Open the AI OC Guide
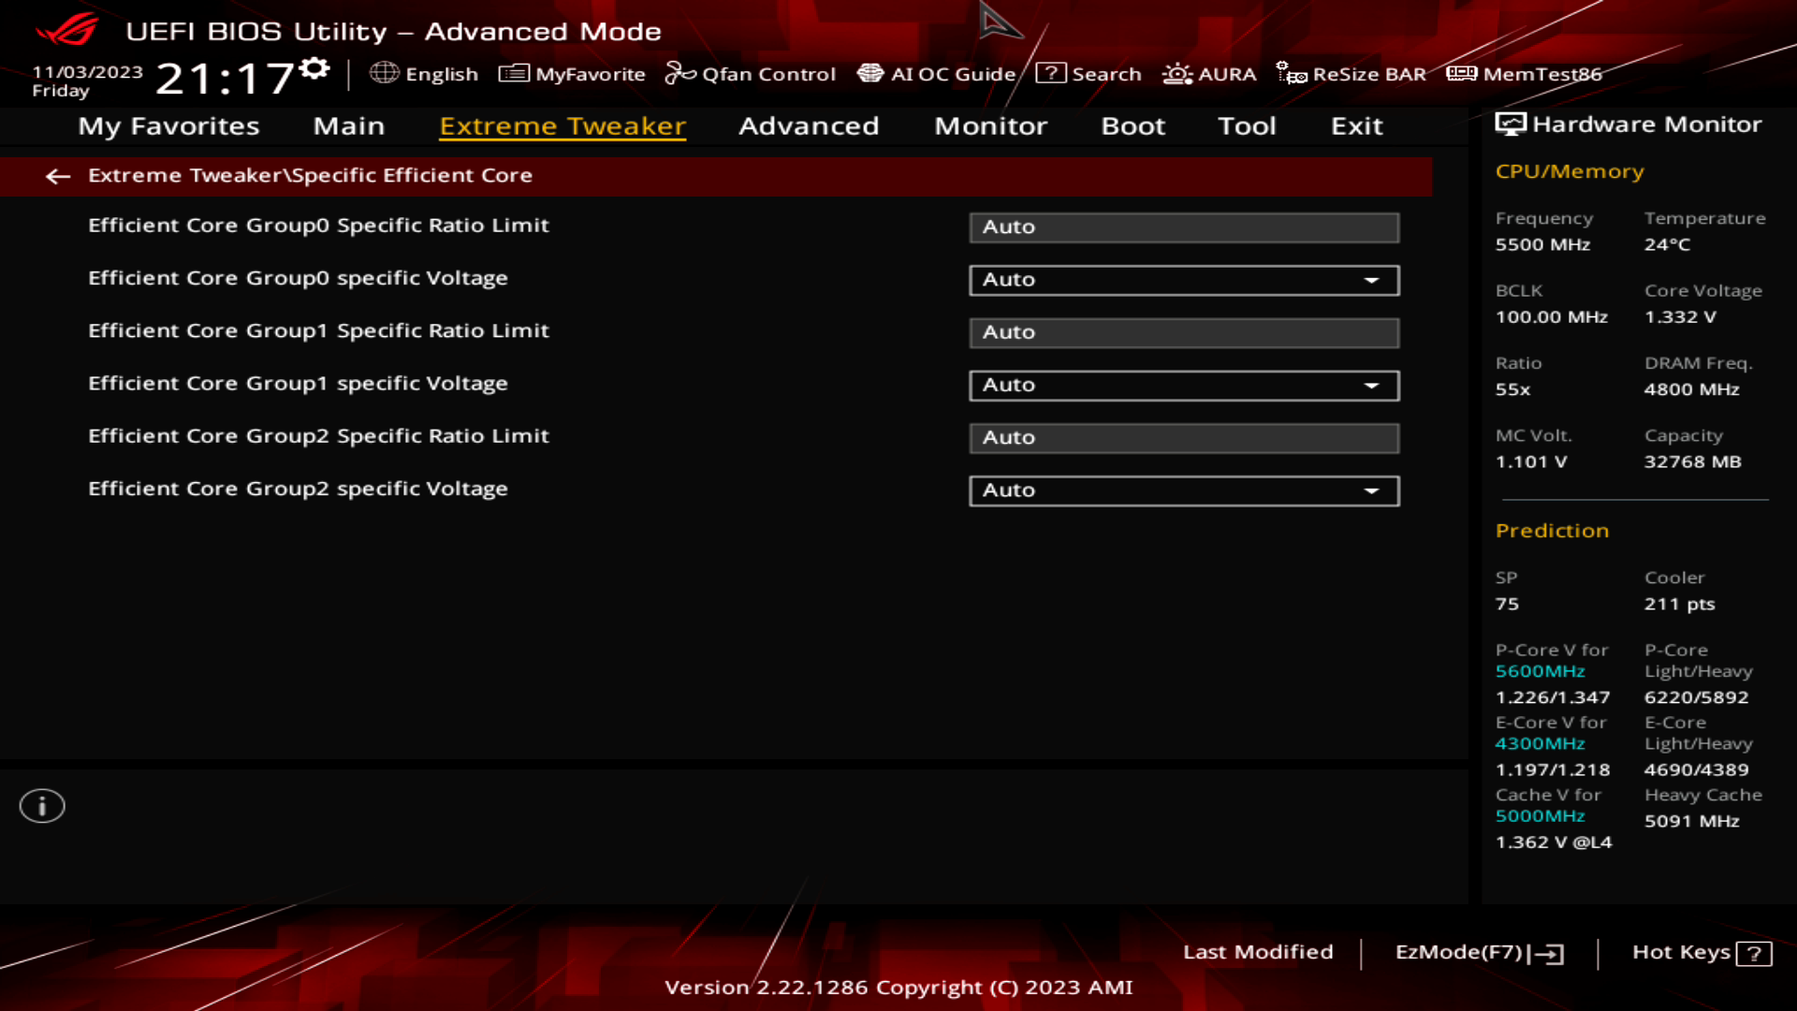1797x1011 pixels. pos(871,73)
